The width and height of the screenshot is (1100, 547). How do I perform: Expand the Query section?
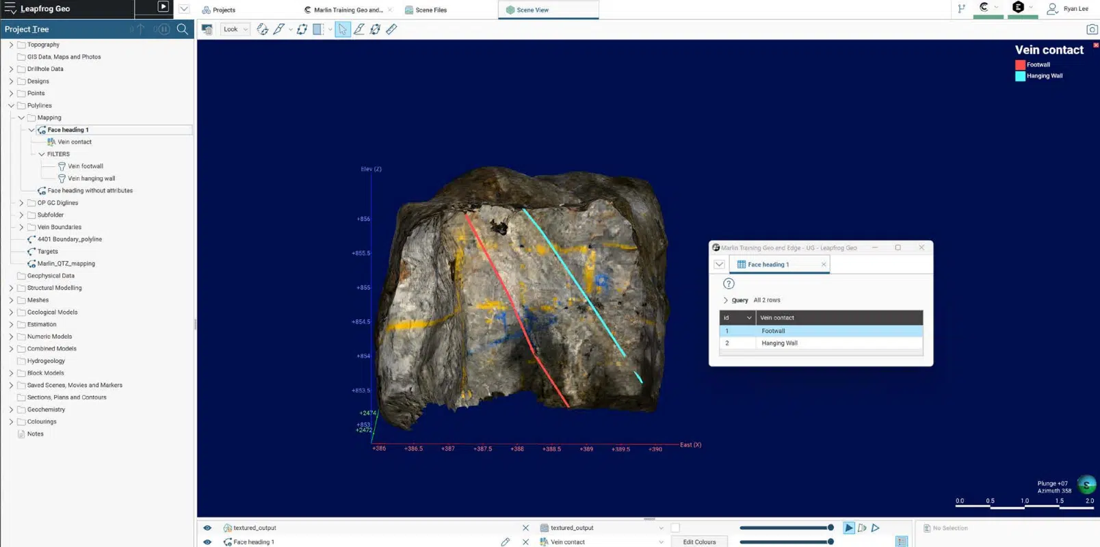coord(726,300)
